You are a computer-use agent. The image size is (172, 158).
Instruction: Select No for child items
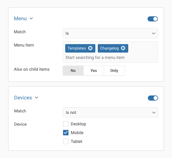click(73, 70)
